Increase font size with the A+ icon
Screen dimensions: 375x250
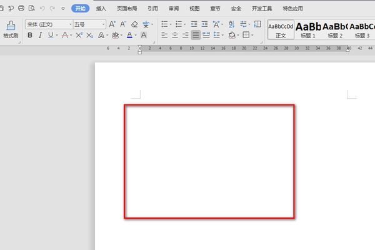112,24
